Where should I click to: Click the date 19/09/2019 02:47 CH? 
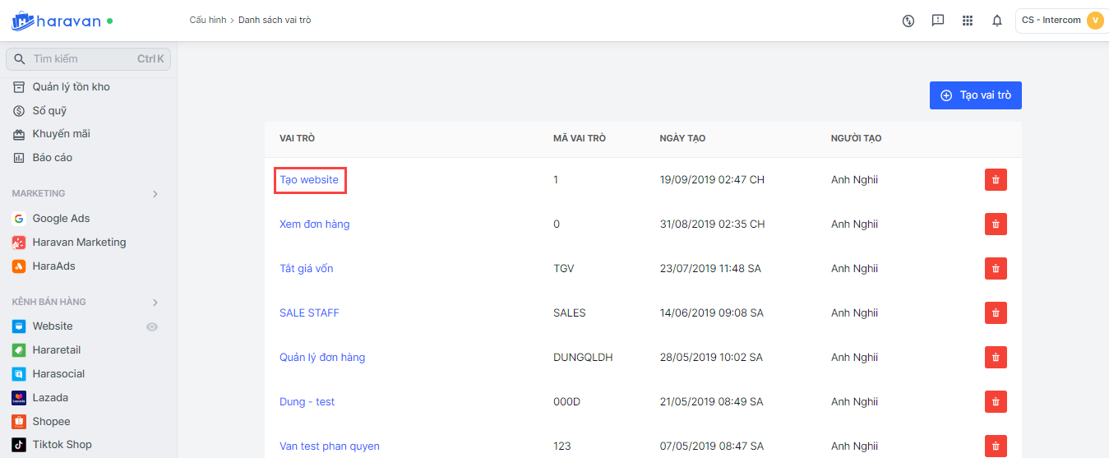(x=712, y=180)
